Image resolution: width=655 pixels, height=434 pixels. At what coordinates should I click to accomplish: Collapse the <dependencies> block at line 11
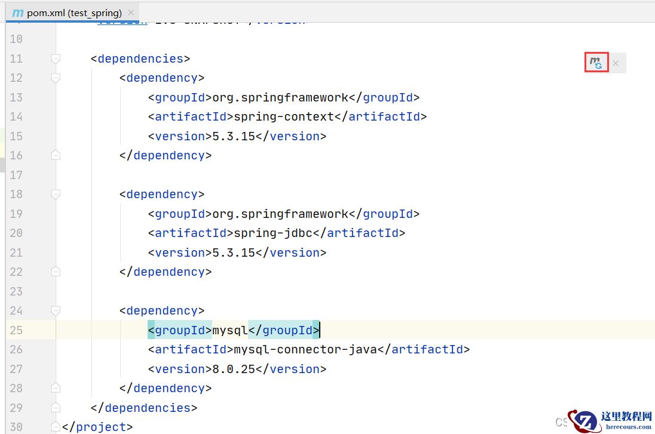click(56, 59)
